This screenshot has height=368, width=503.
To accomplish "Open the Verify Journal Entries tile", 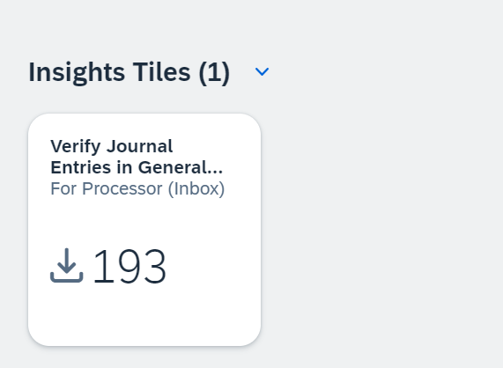I will click(x=144, y=230).
